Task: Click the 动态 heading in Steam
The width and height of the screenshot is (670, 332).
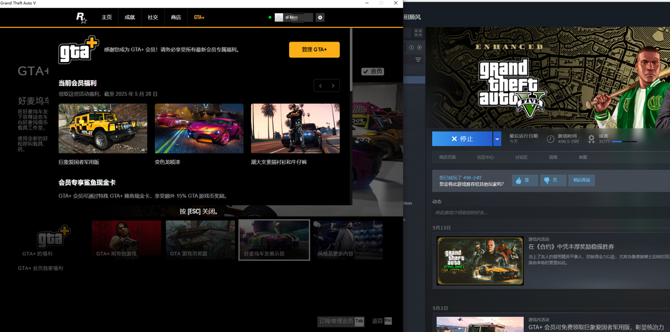Action: (437, 201)
